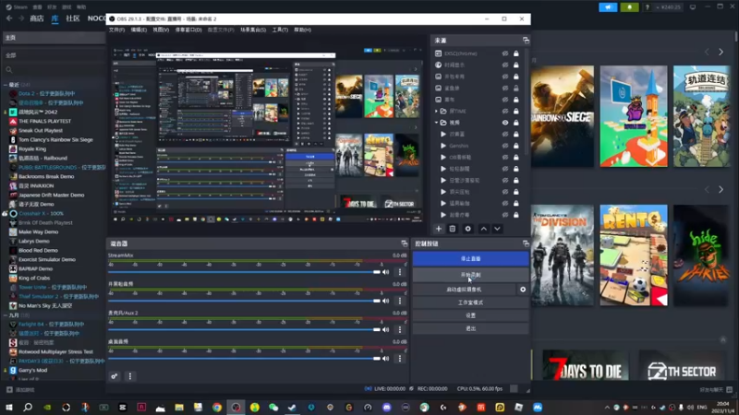Click the Steam announcements megaphone icon

pyautogui.click(x=608, y=7)
